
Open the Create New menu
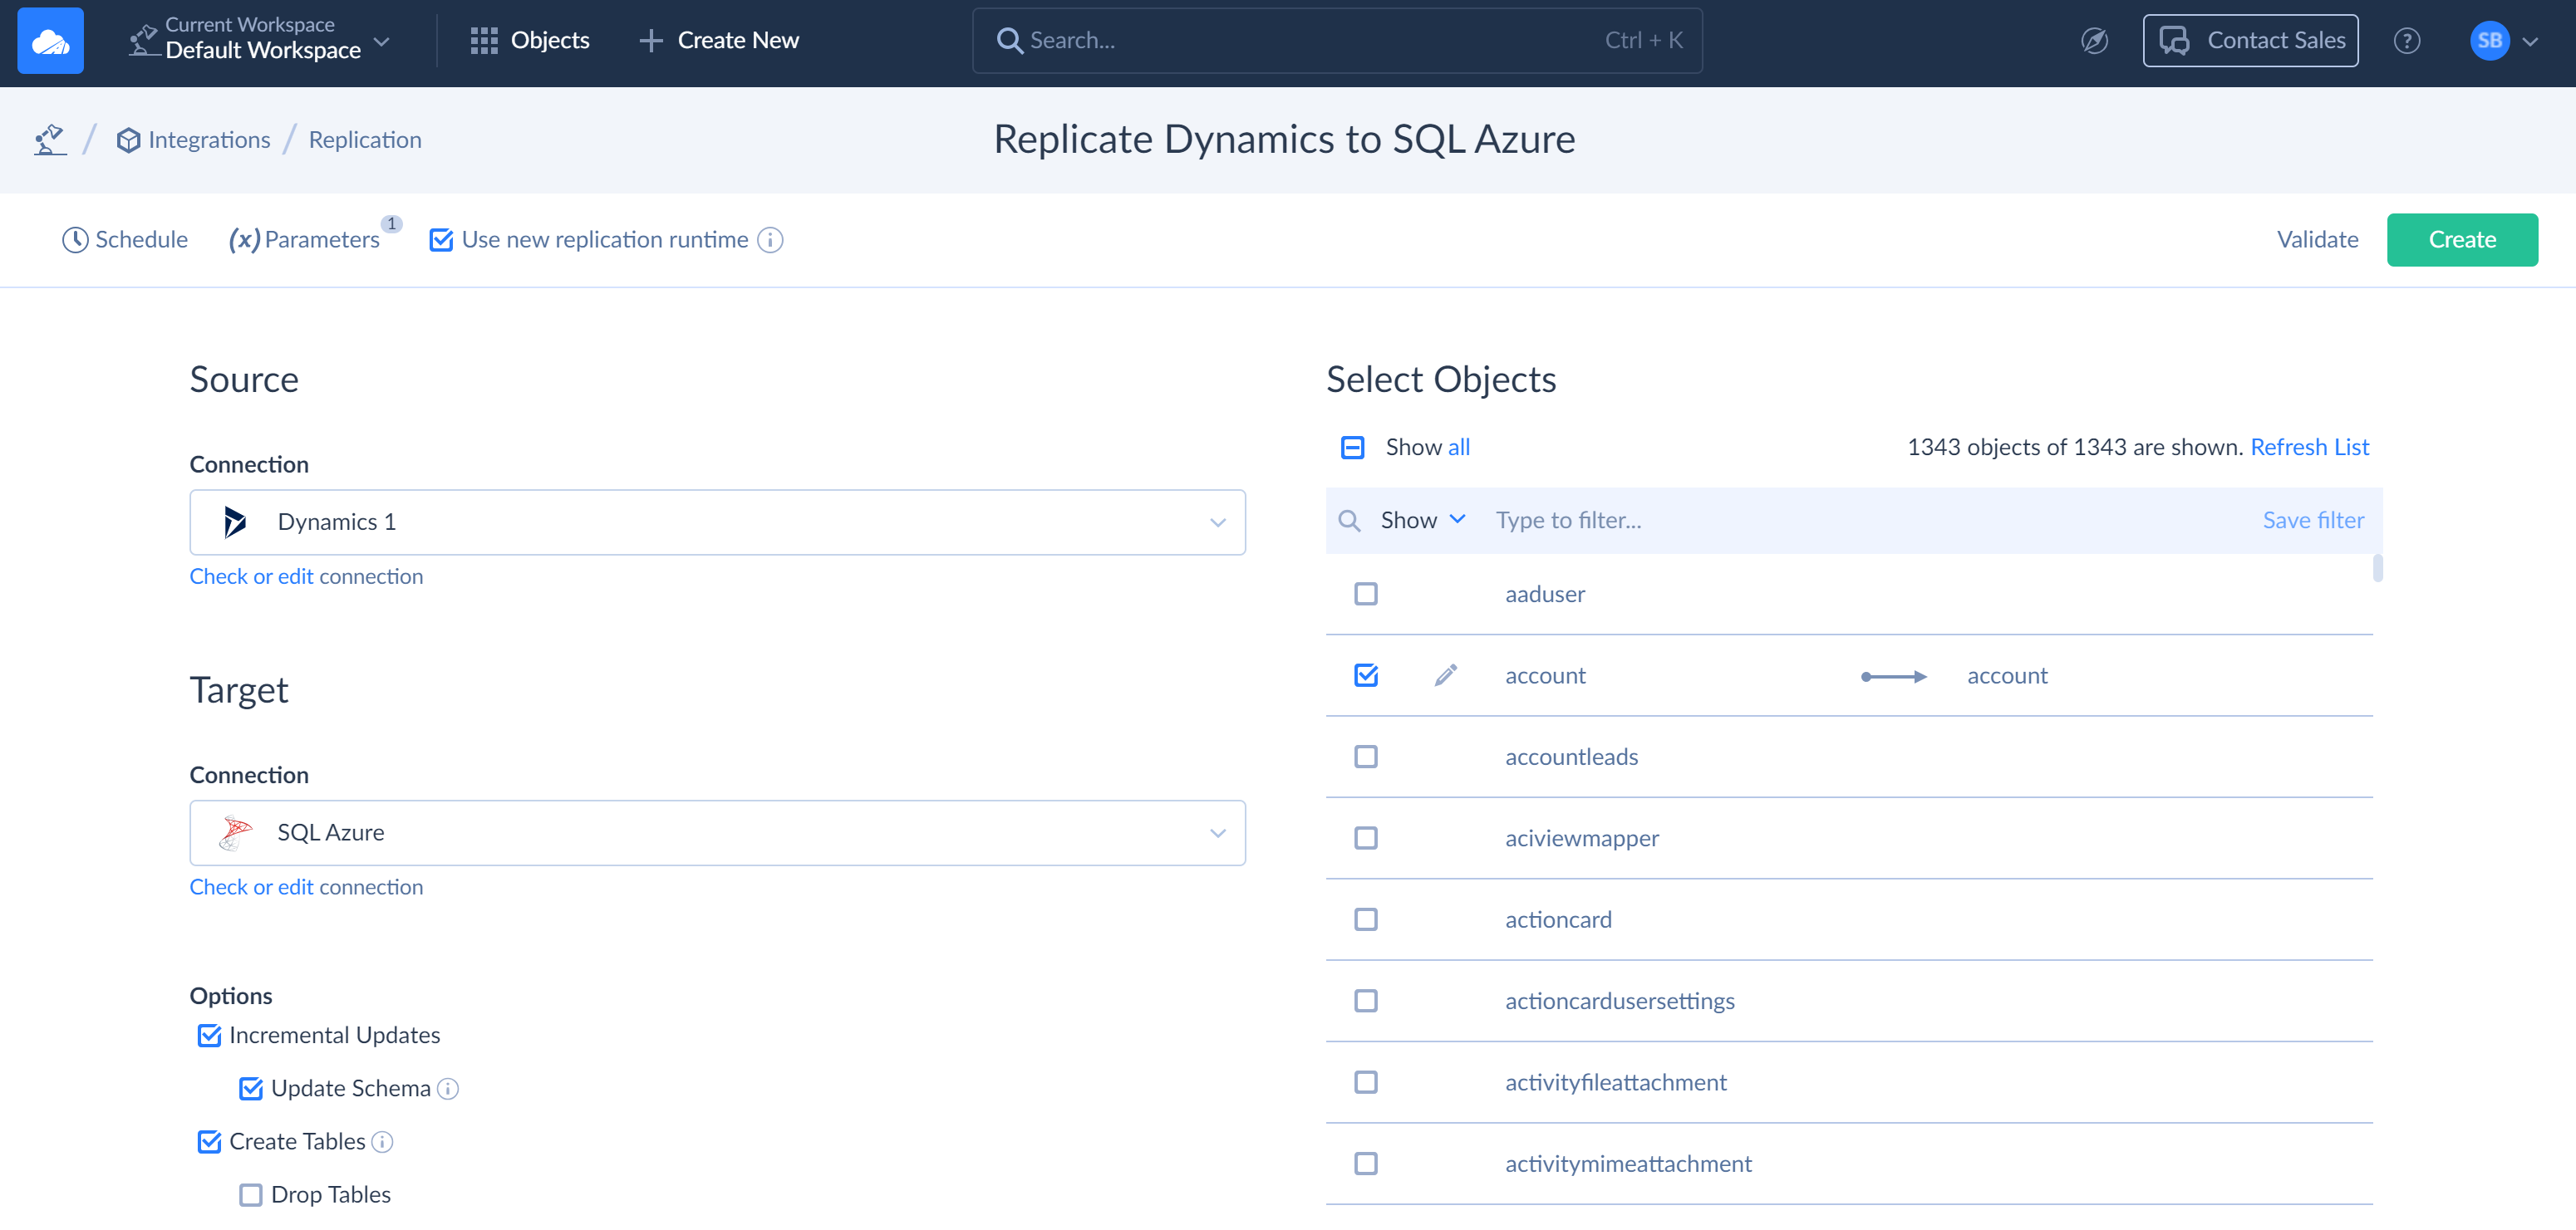click(719, 40)
